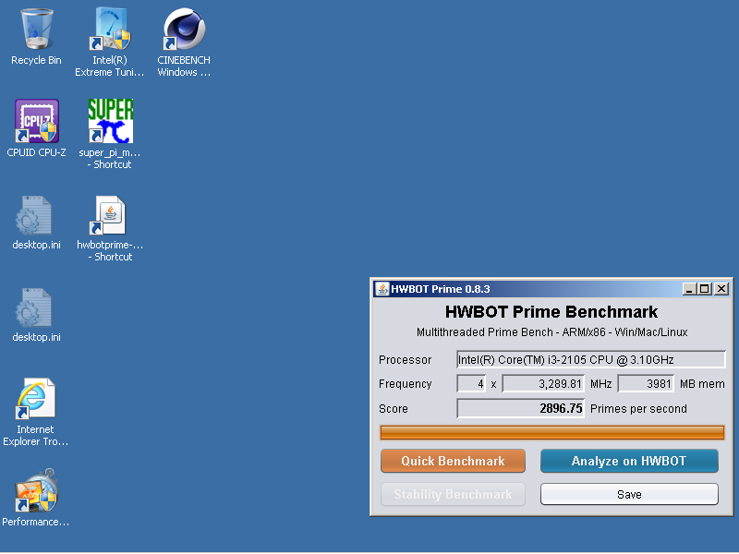
Task: Click the core count field showing 4
Action: tap(471, 383)
